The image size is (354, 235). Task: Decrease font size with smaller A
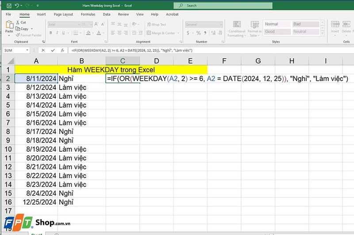point(103,24)
